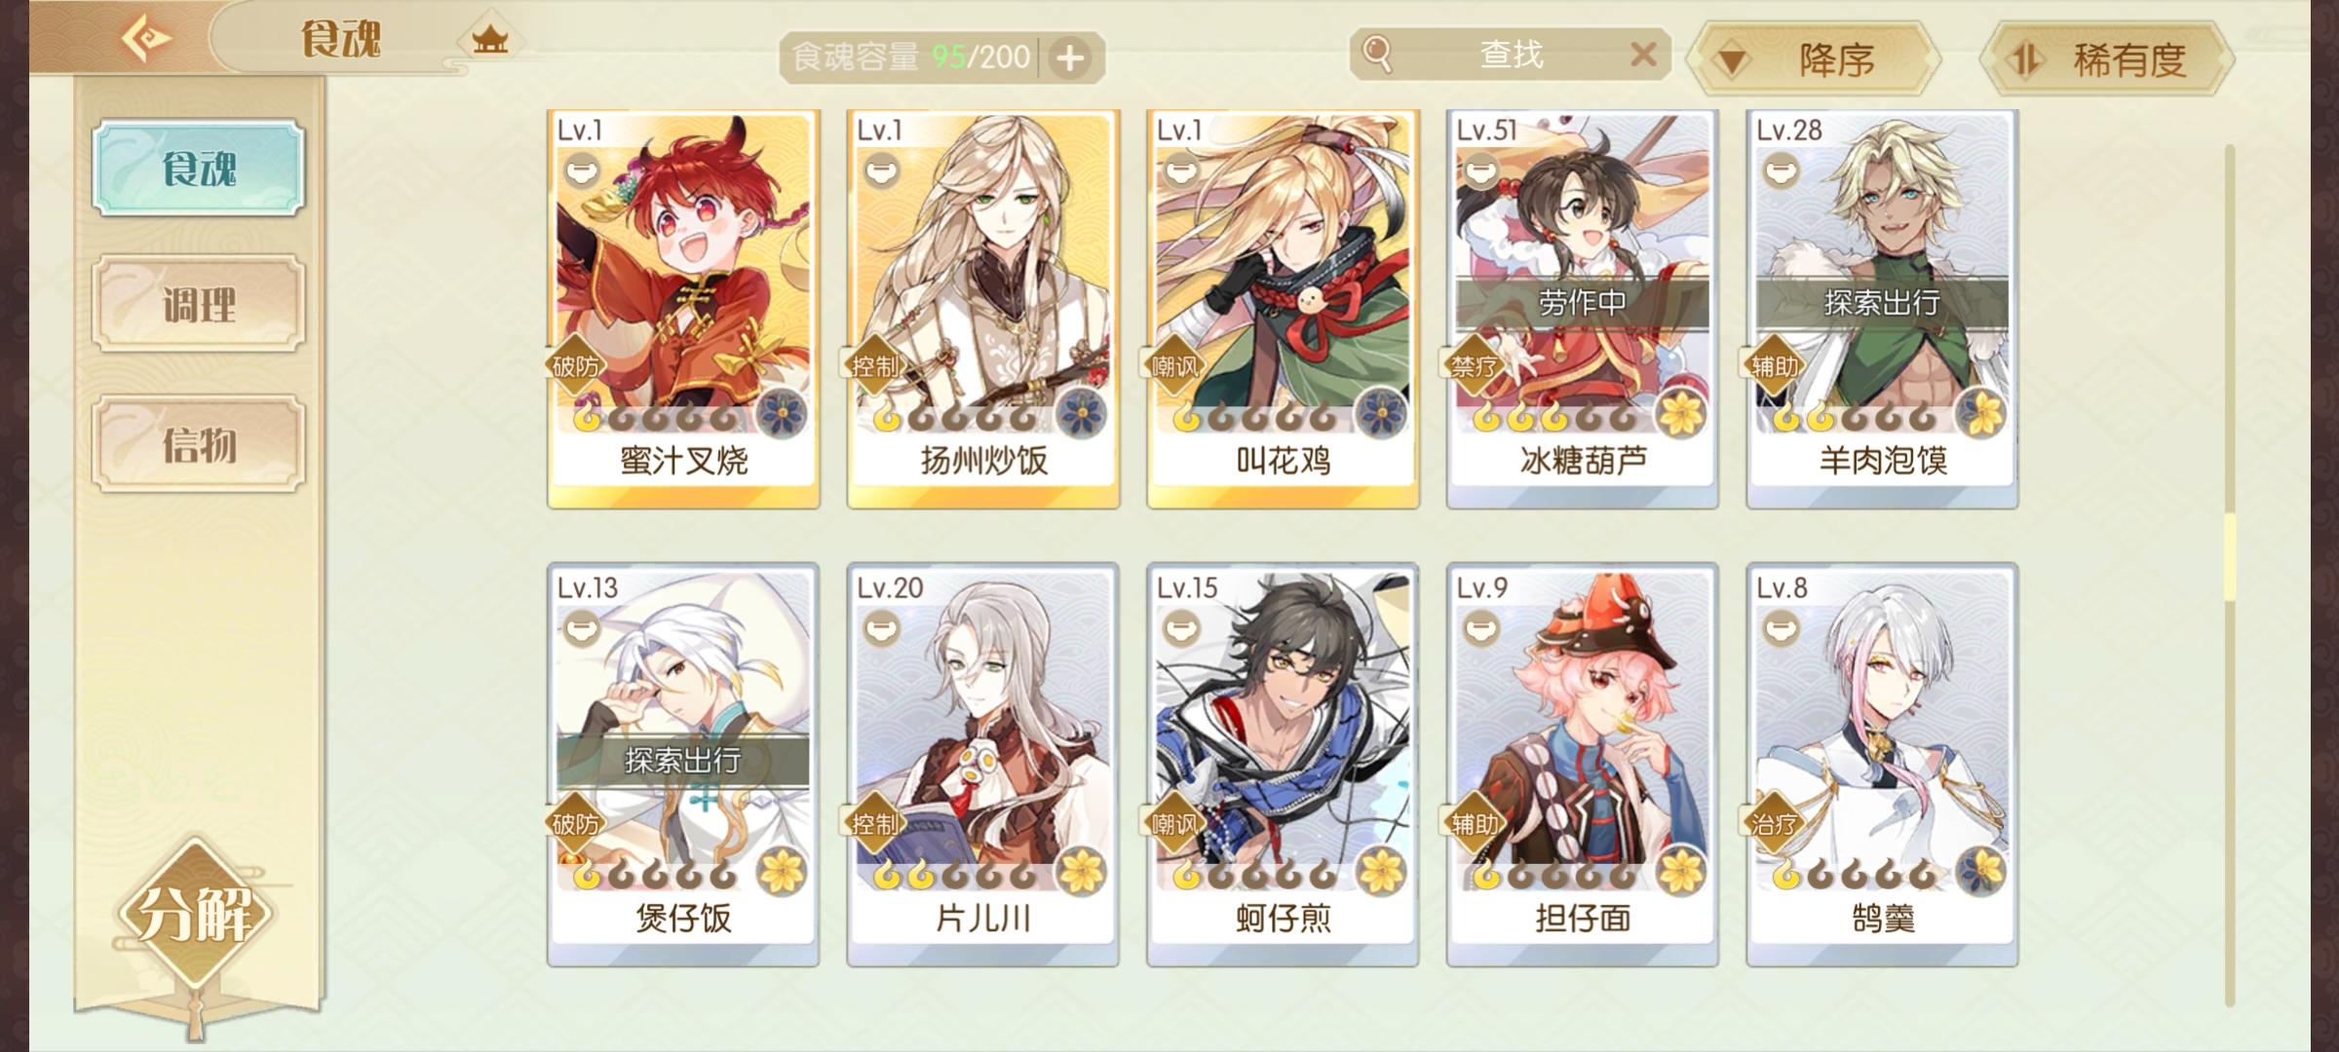Click the vertical scrollbar on the right
This screenshot has width=2339, height=1052.
point(2230,575)
